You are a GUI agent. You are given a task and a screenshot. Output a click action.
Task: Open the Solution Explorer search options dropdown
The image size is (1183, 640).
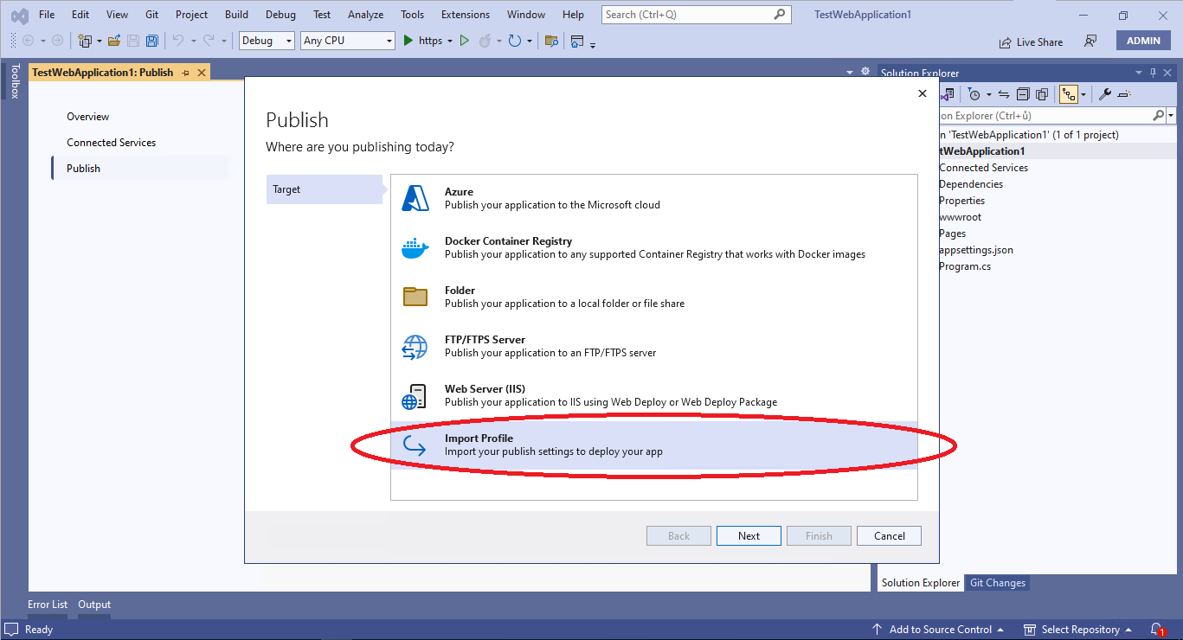click(1171, 115)
